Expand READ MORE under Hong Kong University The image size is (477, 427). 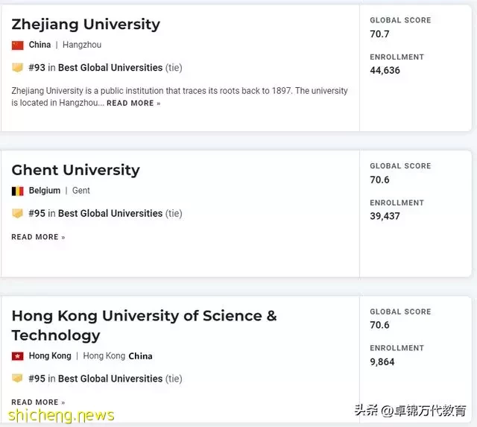coord(38,402)
